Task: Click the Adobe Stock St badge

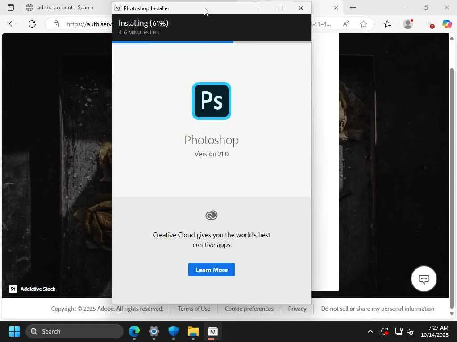Action: pyautogui.click(x=13, y=289)
